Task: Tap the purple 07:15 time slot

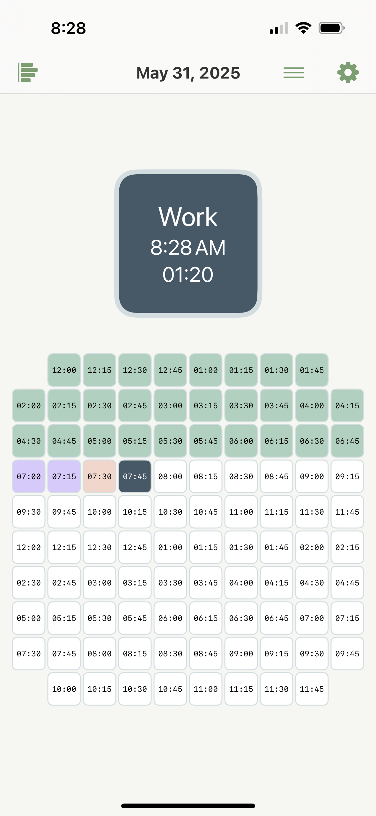Action: 64,476
